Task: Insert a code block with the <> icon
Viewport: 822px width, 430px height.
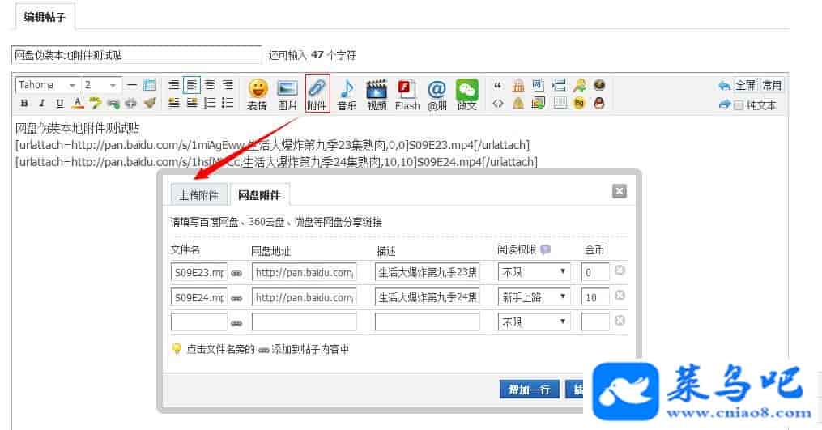Action: [498, 104]
